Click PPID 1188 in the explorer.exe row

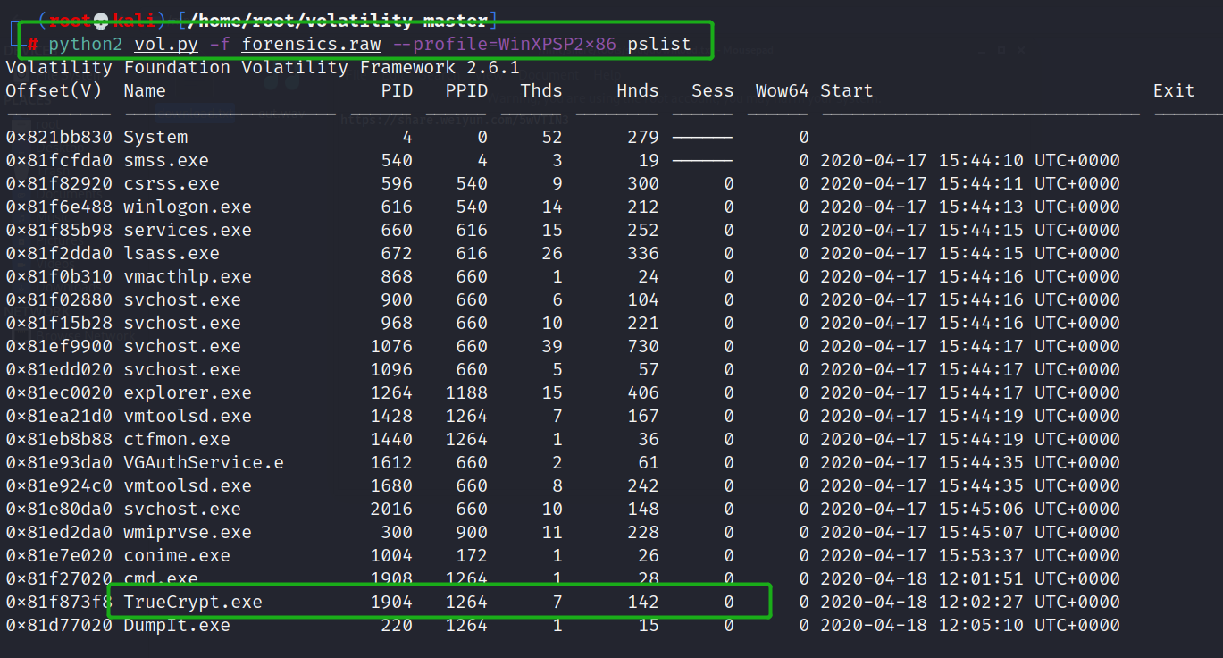tap(466, 393)
